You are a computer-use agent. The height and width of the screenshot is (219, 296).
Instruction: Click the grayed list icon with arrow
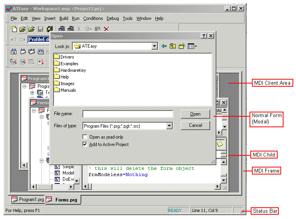(32, 62)
